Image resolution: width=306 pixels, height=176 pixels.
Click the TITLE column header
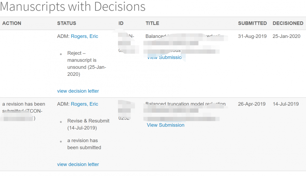[x=152, y=23]
